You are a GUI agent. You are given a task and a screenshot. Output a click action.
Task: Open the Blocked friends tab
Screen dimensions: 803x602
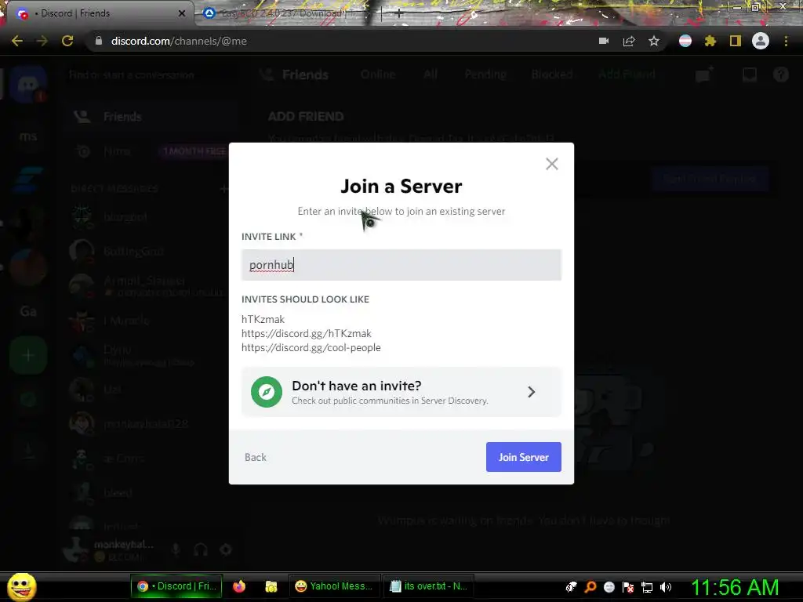click(552, 74)
